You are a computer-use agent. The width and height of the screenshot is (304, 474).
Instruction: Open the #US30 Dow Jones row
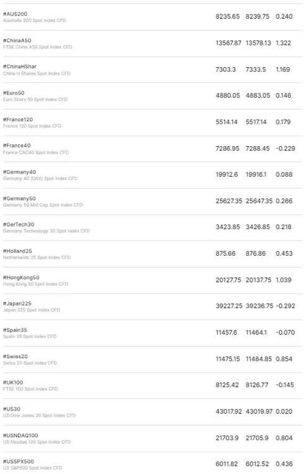152,412
